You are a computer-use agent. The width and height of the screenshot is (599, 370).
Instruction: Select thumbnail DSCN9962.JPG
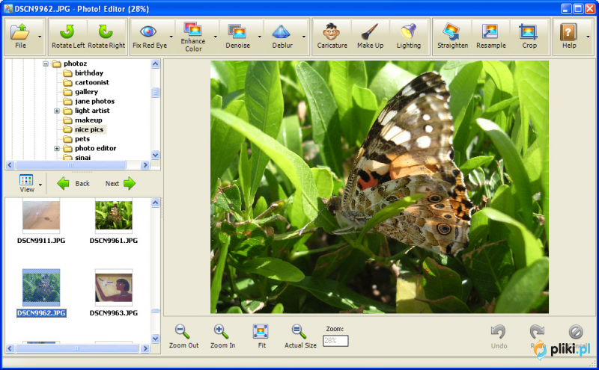click(x=41, y=292)
